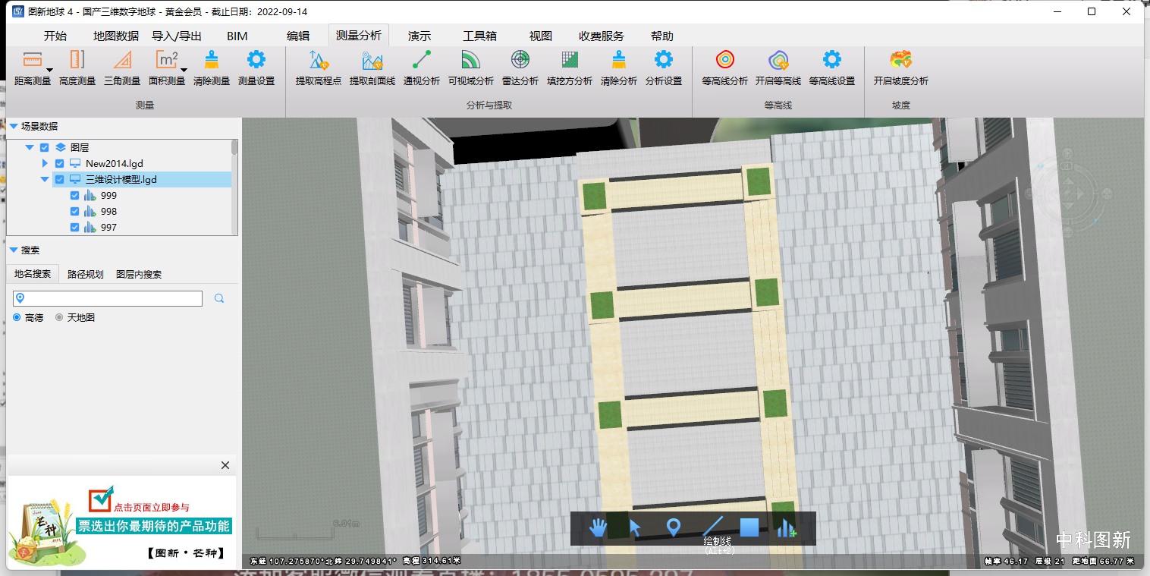
Task: Pick the pan hand tool in bottom toolbar
Action: pos(599,527)
